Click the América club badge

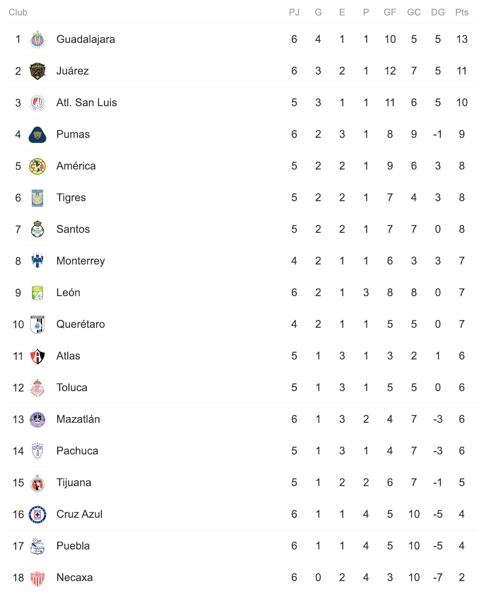pyautogui.click(x=37, y=166)
